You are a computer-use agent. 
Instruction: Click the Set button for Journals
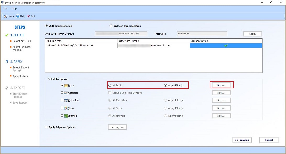(x=221, y=116)
